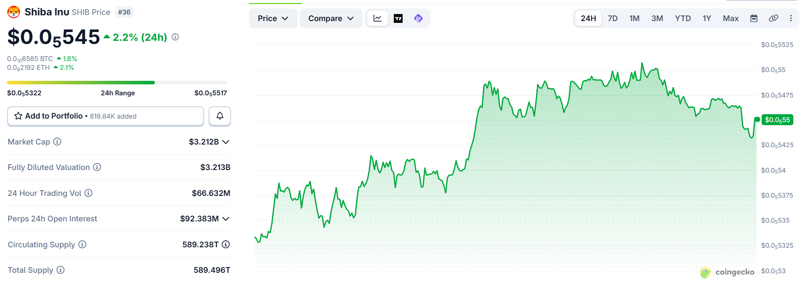Click info icon next to 589.238T value
The width and height of the screenshot is (803, 282).
click(x=226, y=244)
